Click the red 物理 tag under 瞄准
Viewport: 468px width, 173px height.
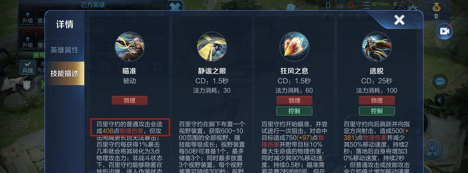click(x=129, y=100)
